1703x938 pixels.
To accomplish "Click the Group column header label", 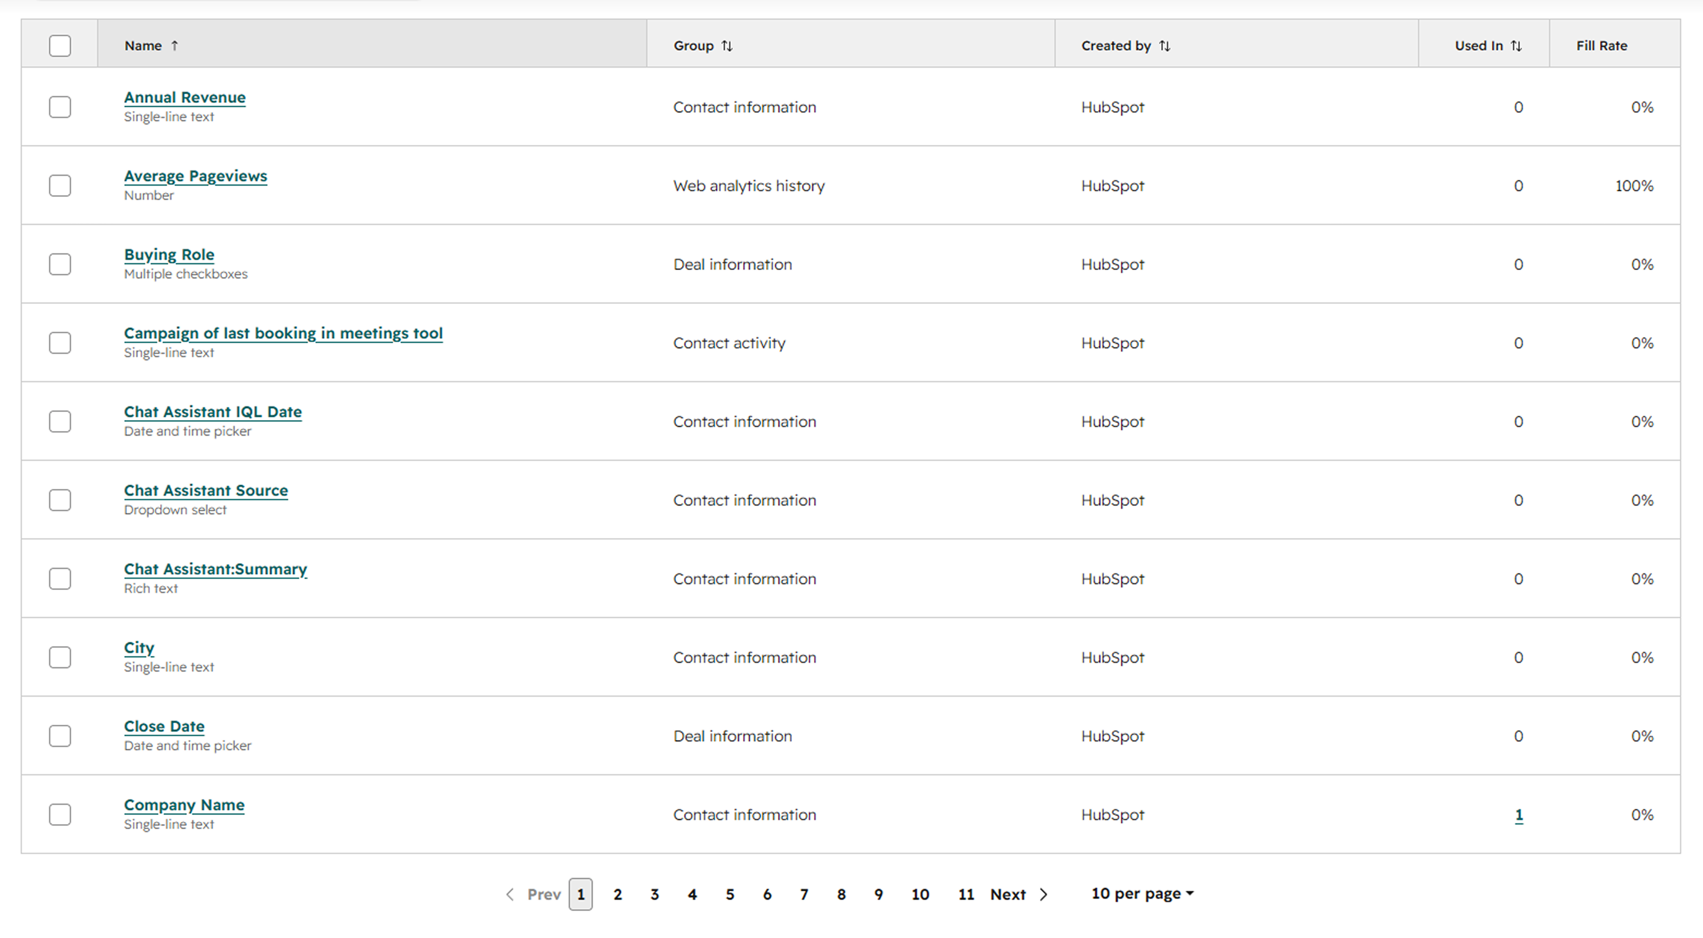I will 693,46.
